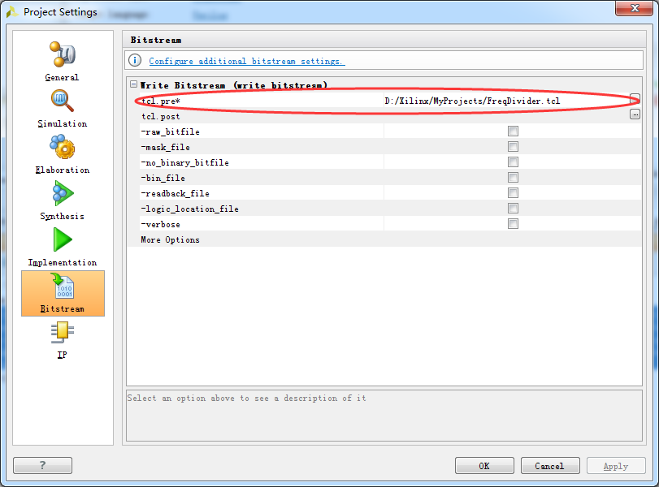Browse for the tcl.post script file

tap(635, 115)
